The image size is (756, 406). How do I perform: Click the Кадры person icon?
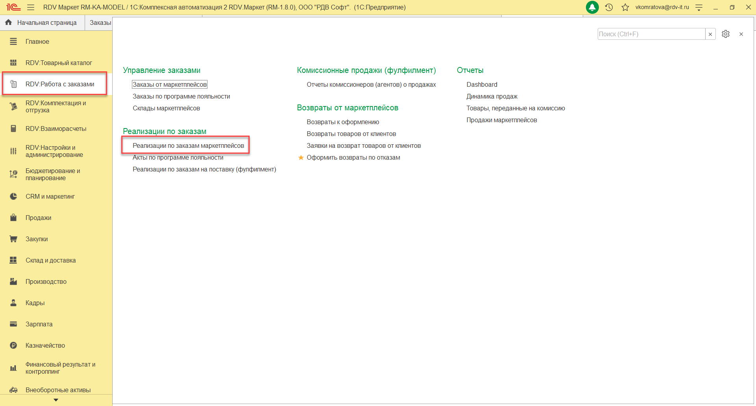point(13,303)
